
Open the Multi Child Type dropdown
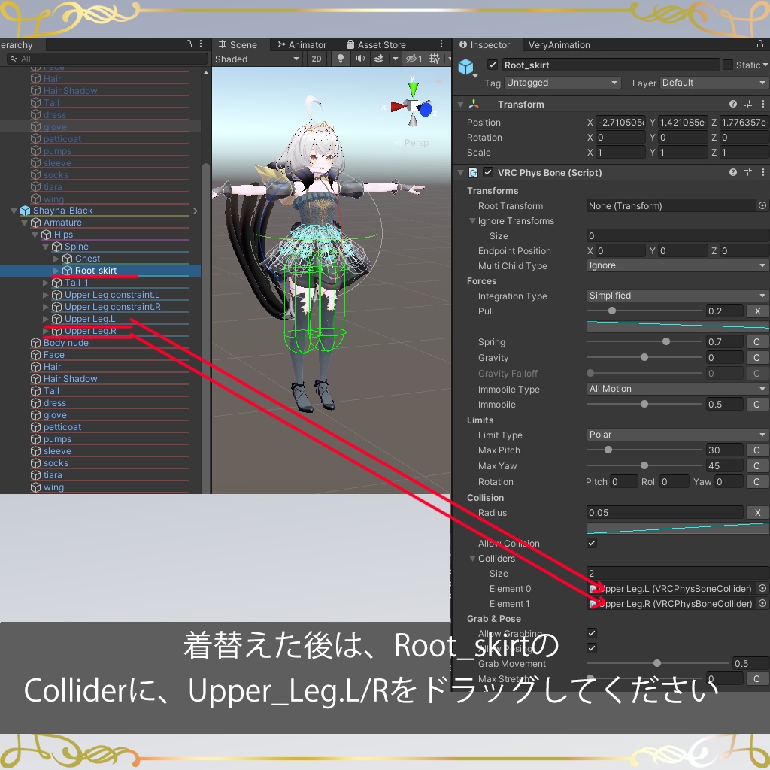[x=675, y=265]
